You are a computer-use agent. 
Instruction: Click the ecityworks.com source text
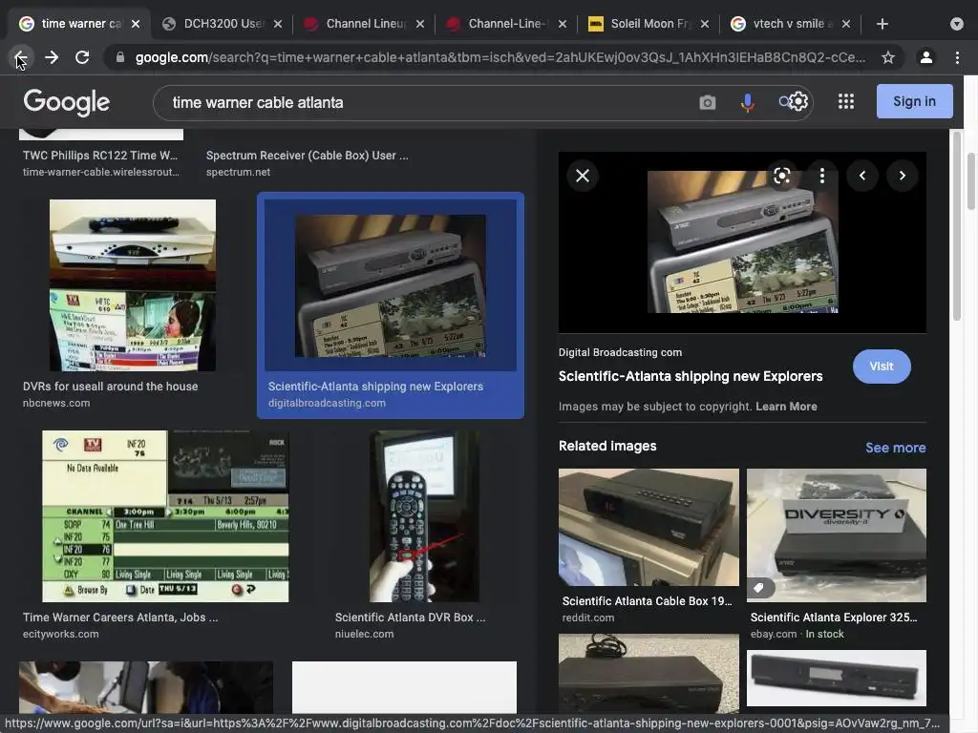point(60,634)
